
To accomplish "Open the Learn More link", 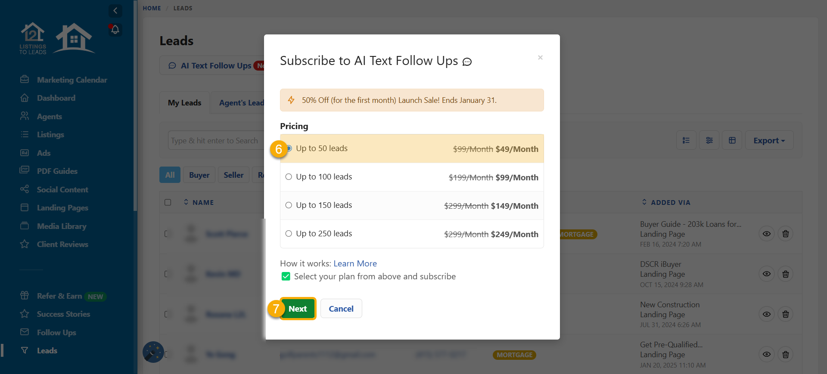I will tap(355, 263).
